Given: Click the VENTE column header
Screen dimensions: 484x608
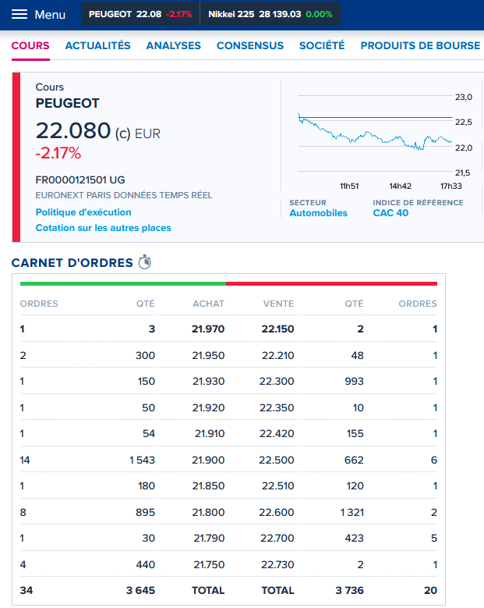Looking at the screenshot, I should point(278,304).
